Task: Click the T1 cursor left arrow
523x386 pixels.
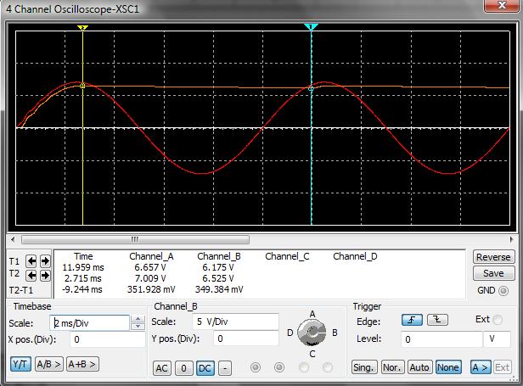Action: point(31,261)
